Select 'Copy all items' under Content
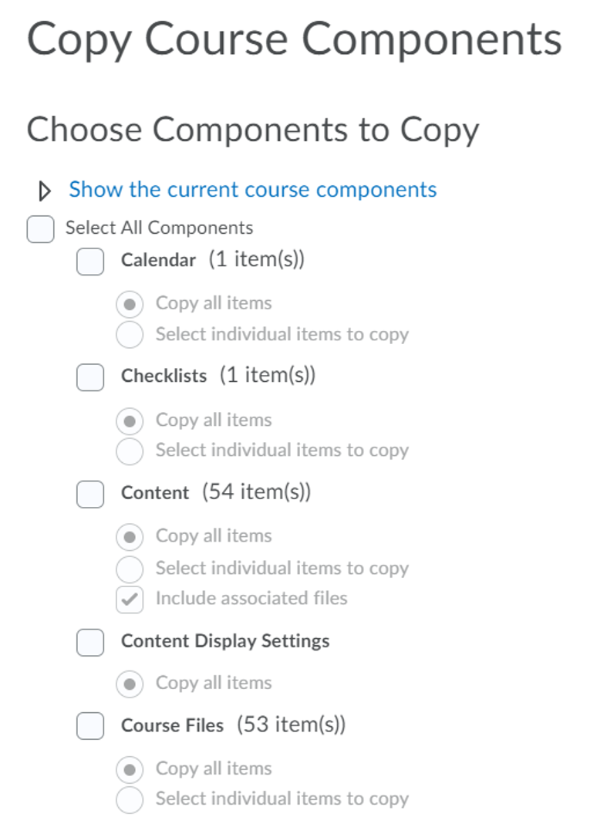Viewport: 597px width, 824px height. click(130, 537)
